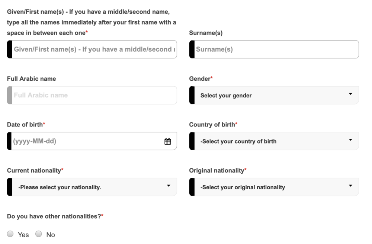
Task: Click the 'Date of birth' label text
Action: coord(25,125)
